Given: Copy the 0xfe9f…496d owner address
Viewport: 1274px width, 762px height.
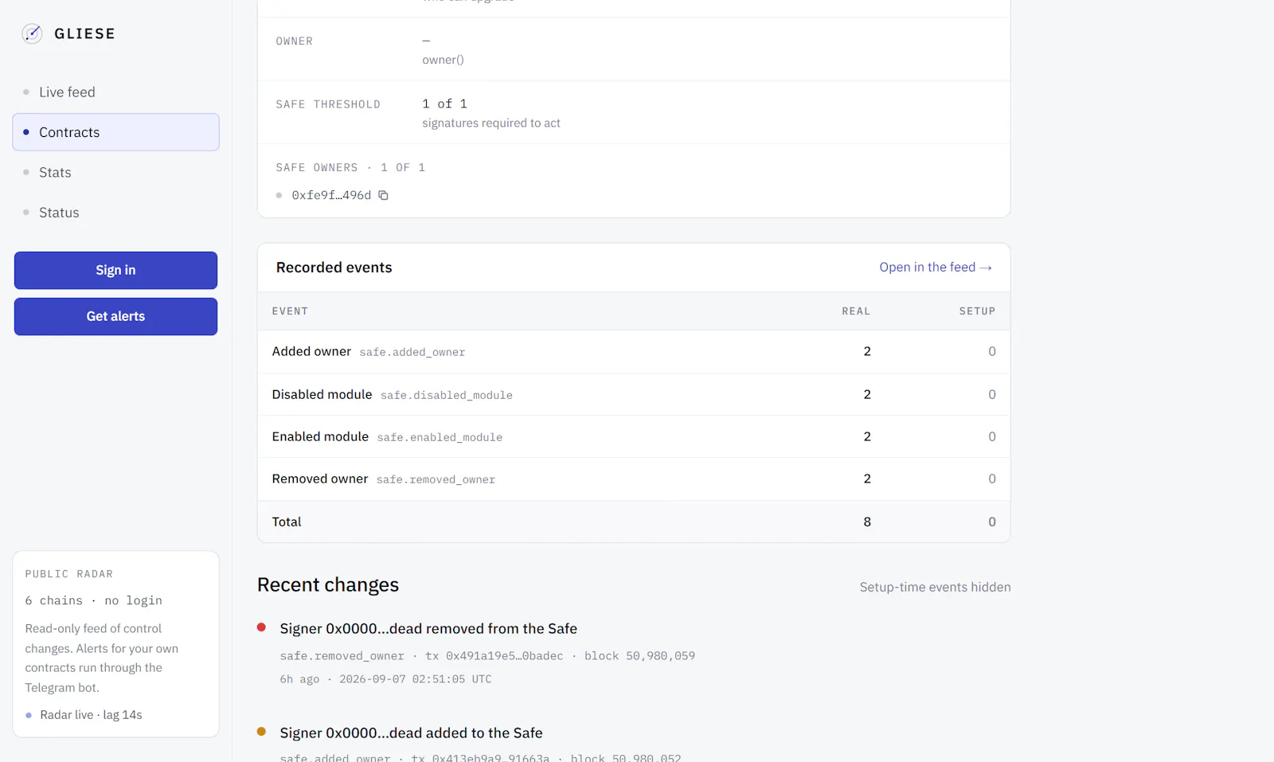Looking at the screenshot, I should coord(383,195).
